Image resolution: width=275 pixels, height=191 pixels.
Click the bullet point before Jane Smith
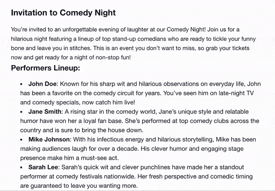(x=22, y=112)
